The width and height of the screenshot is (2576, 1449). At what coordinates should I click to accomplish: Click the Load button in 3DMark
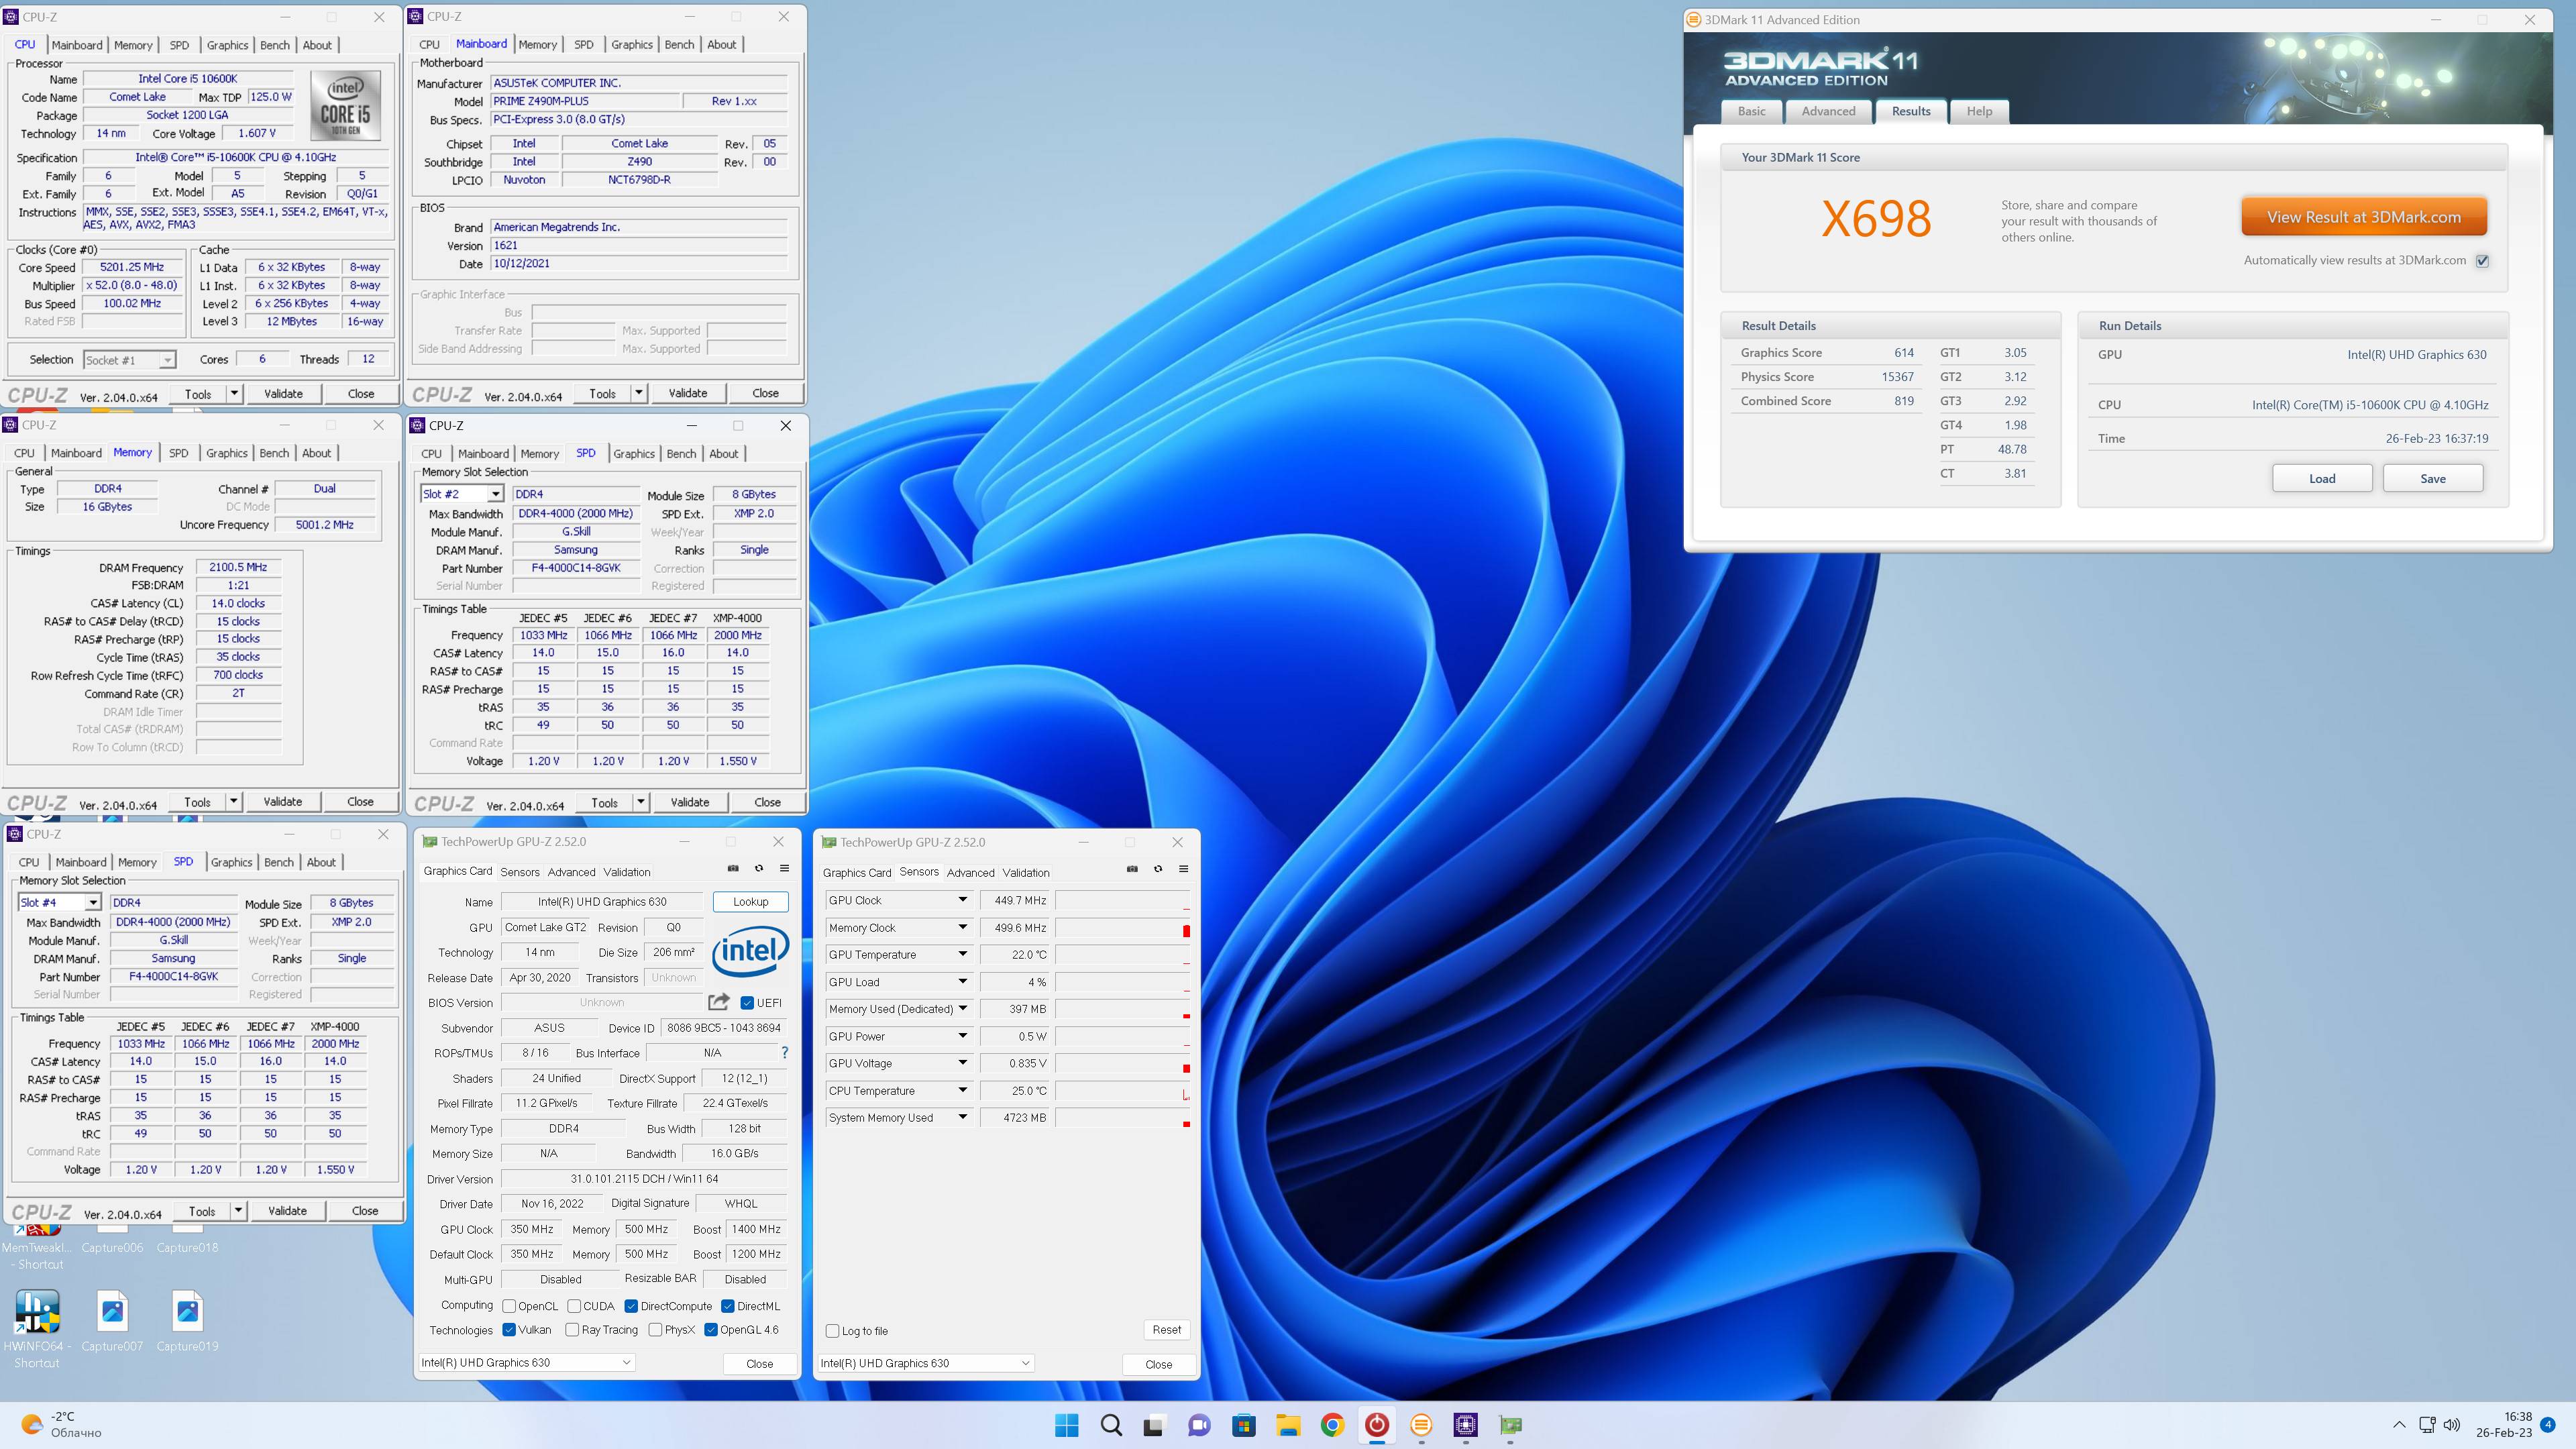click(x=2322, y=478)
